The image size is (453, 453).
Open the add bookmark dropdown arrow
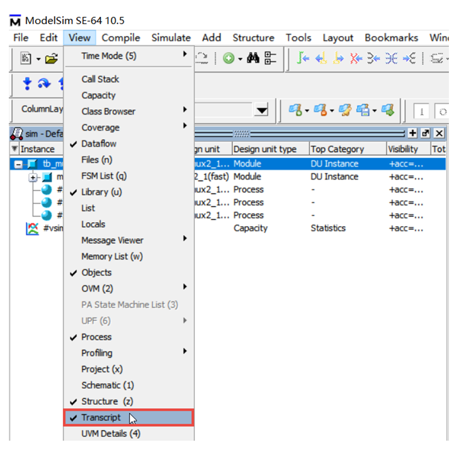click(x=307, y=111)
